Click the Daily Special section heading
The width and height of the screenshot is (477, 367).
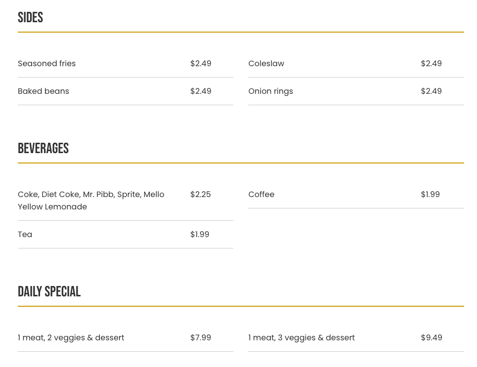49,292
